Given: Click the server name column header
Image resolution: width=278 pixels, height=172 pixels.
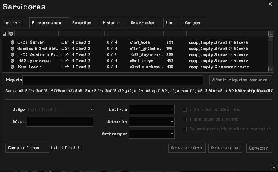Looking at the screenshot, I should [x=37, y=34].
